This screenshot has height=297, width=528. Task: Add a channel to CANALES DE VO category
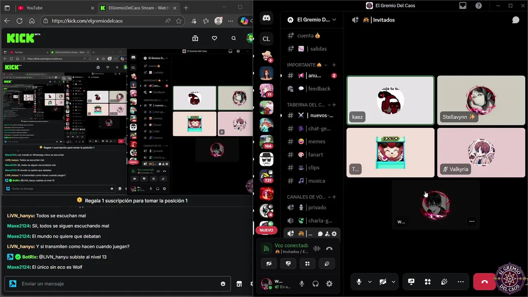click(334, 197)
